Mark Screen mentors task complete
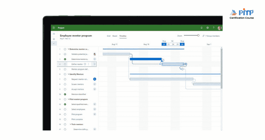This screenshot has width=265, height=140. [65, 84]
